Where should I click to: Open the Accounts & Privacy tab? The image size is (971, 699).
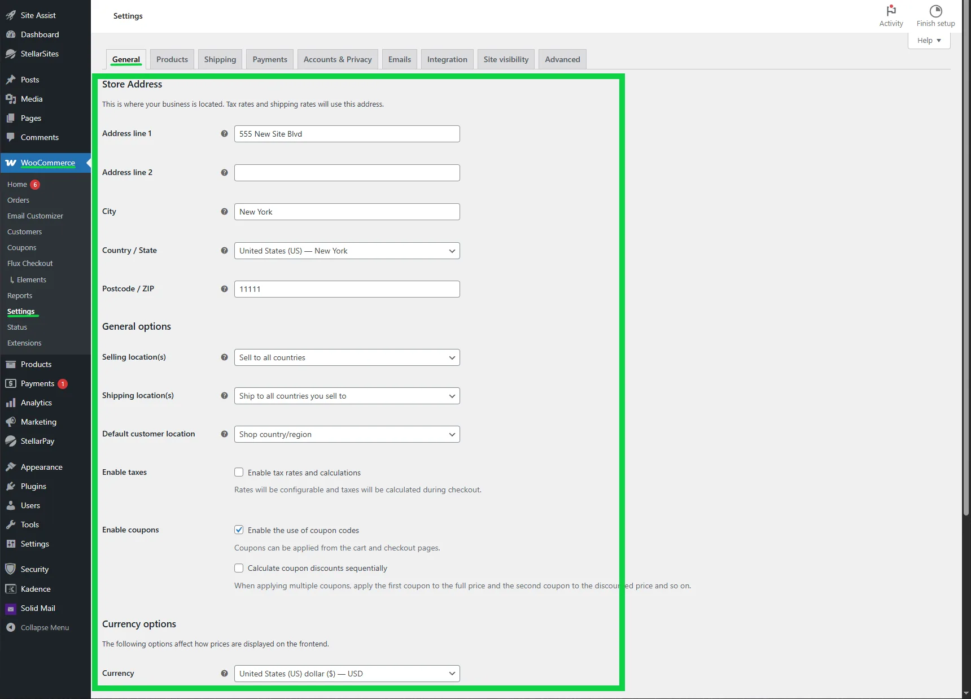(337, 59)
